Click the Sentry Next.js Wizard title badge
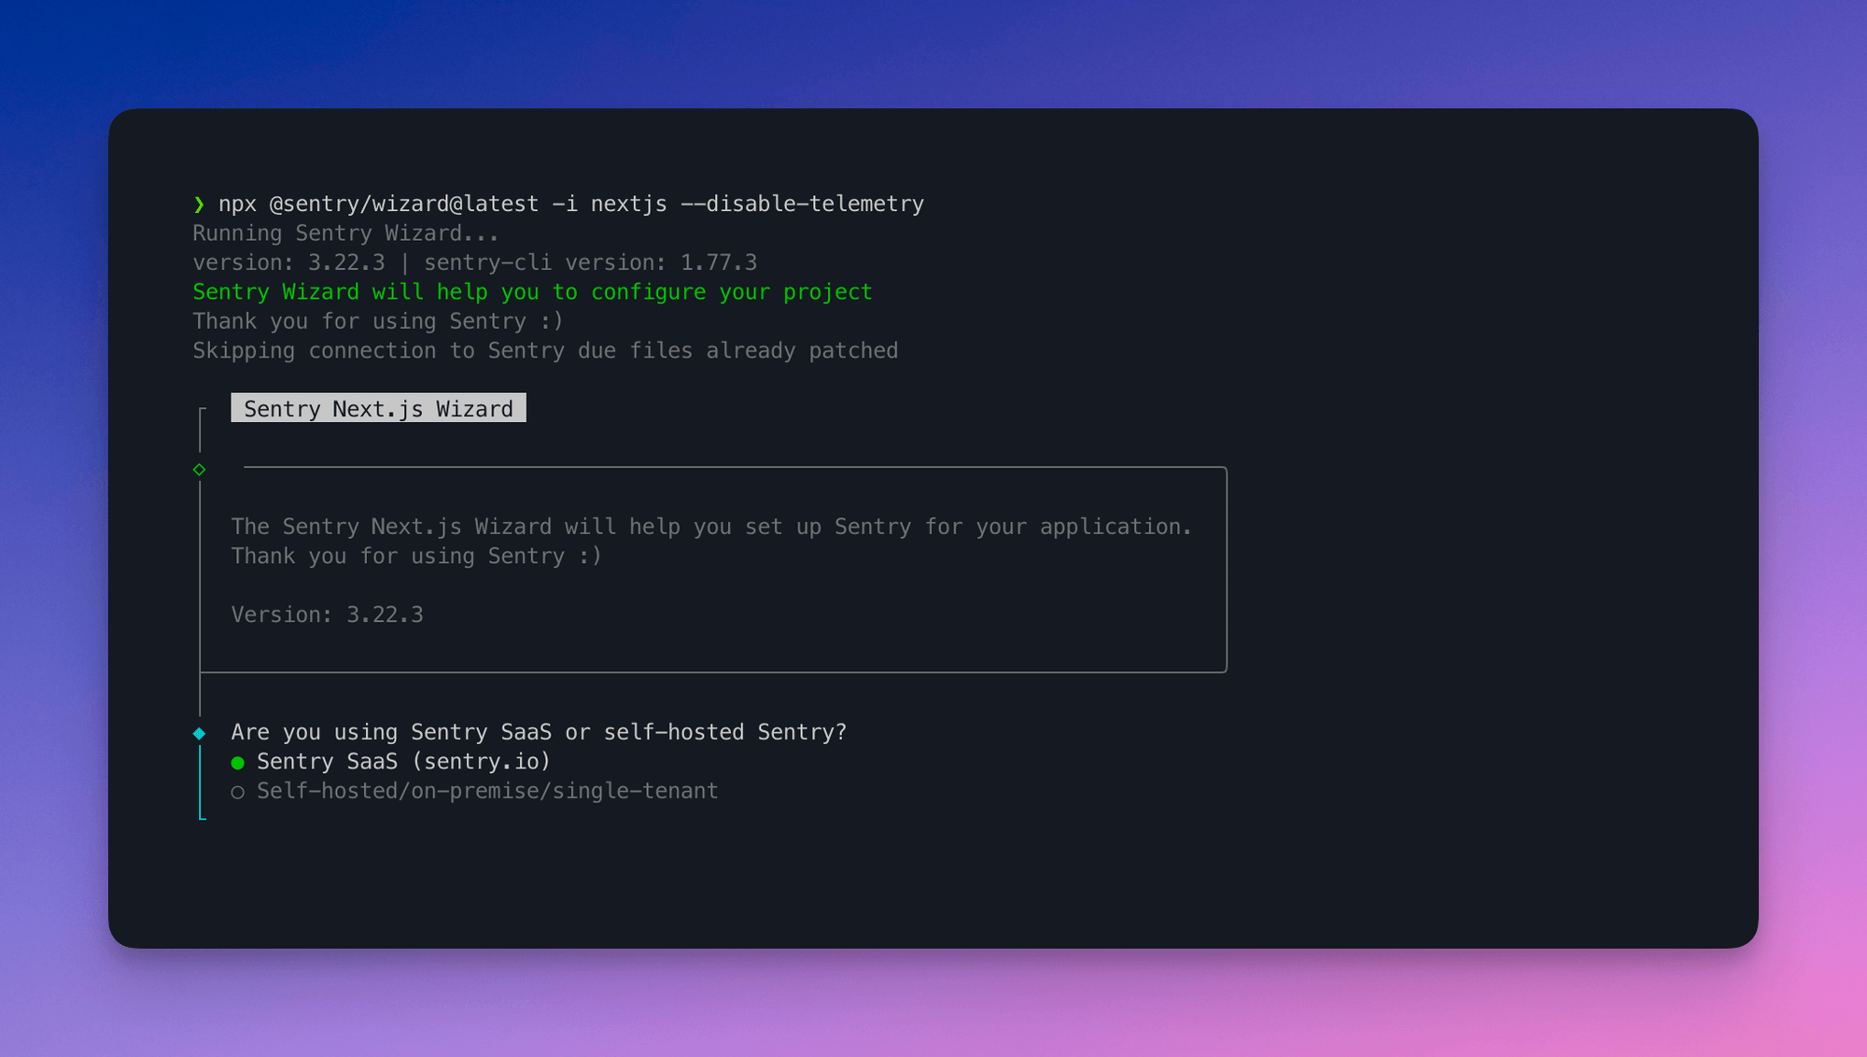 pyautogui.click(x=378, y=408)
